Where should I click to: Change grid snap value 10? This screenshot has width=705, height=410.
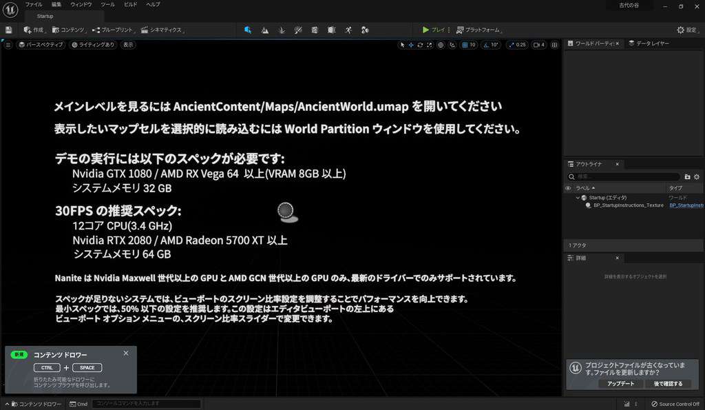[472, 45]
